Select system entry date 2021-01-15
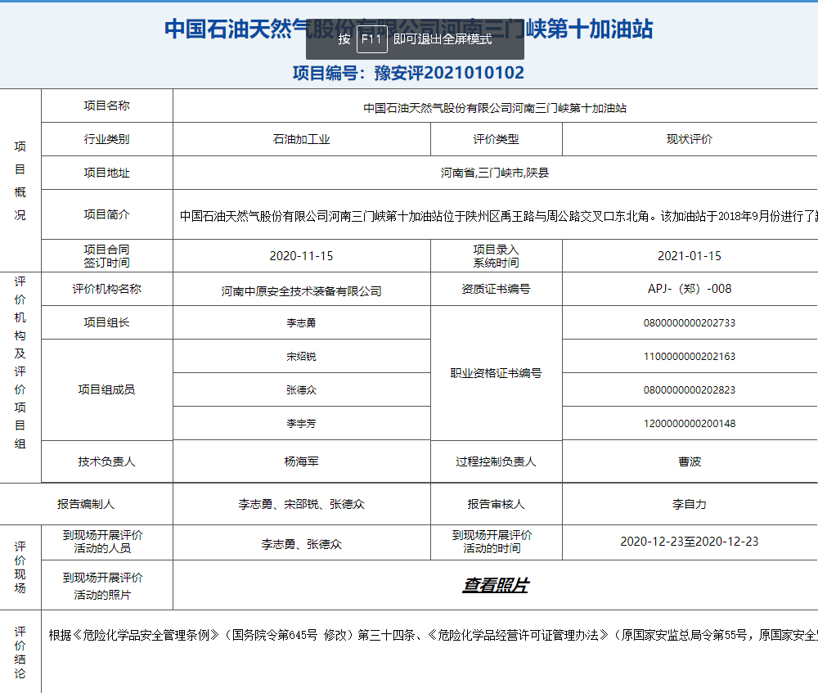Viewport: 818px width, 693px height. pyautogui.click(x=690, y=256)
